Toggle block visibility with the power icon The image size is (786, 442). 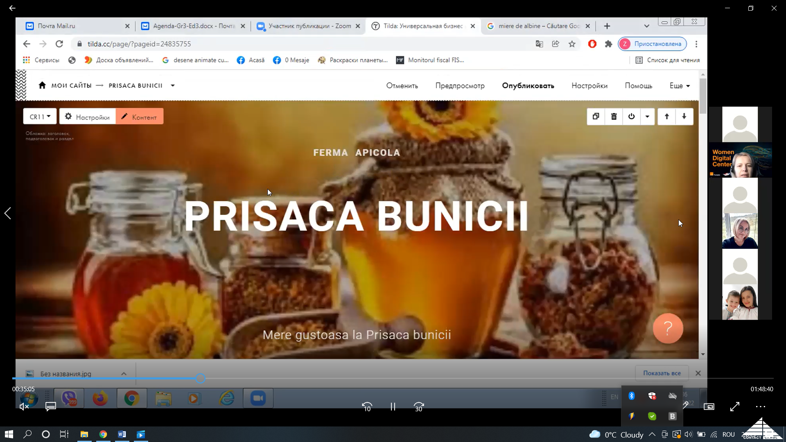coord(631,117)
